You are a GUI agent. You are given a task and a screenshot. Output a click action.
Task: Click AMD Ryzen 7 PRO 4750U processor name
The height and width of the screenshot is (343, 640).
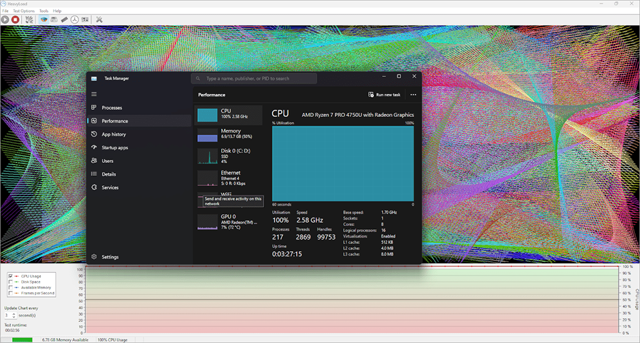click(358, 115)
